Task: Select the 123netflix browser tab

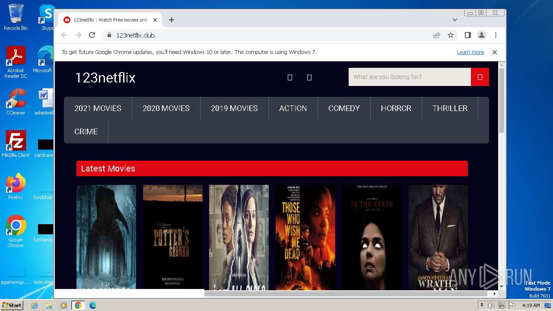Action: pos(110,20)
